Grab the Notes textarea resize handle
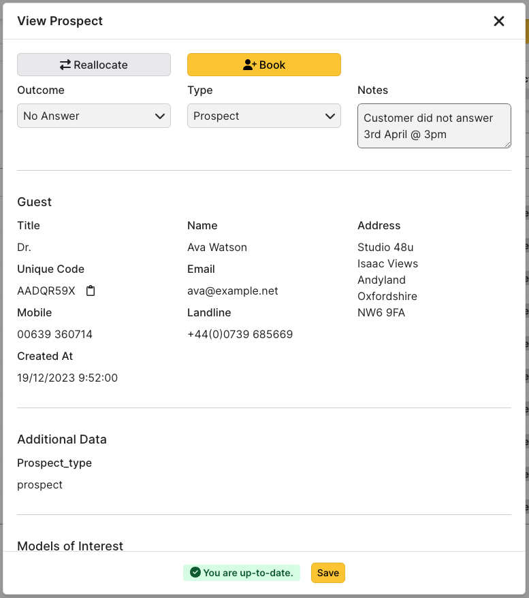The image size is (529, 598). click(x=507, y=144)
